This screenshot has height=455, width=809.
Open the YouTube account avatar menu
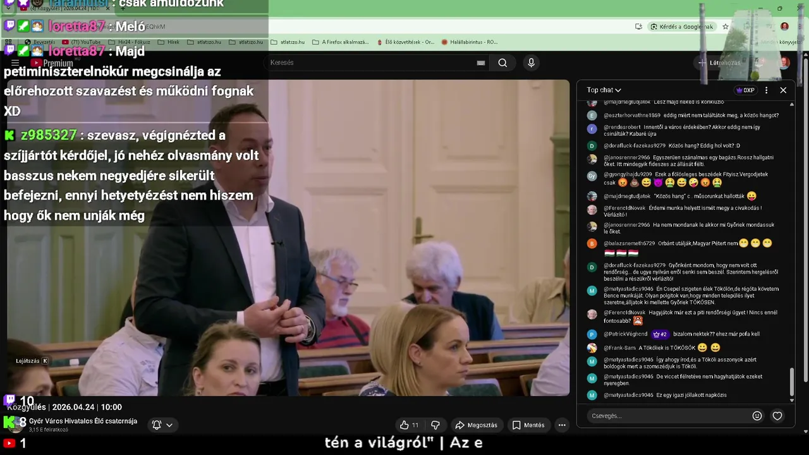click(x=784, y=63)
